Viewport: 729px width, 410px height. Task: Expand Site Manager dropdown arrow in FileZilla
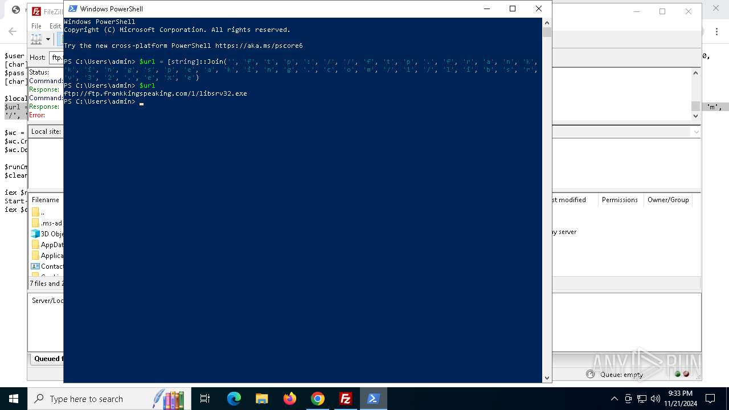48,39
